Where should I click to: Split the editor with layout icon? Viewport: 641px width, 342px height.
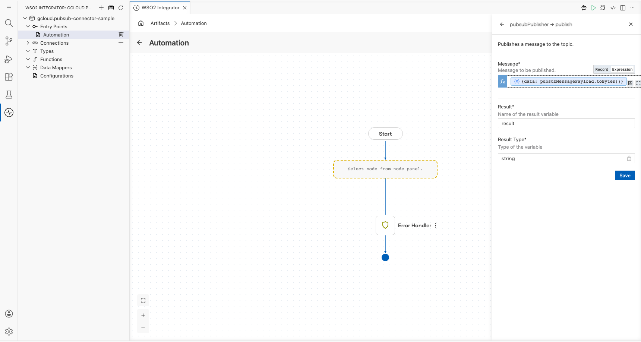(x=623, y=7)
